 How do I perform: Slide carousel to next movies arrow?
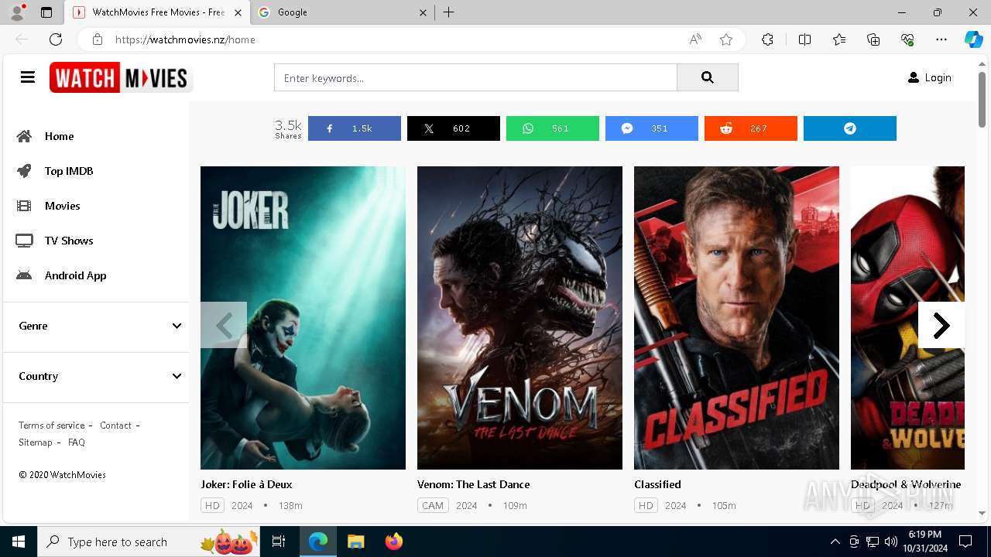tap(941, 325)
